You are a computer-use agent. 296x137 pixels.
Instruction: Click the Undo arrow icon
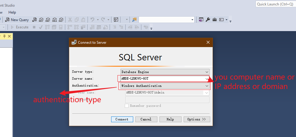(92, 20)
